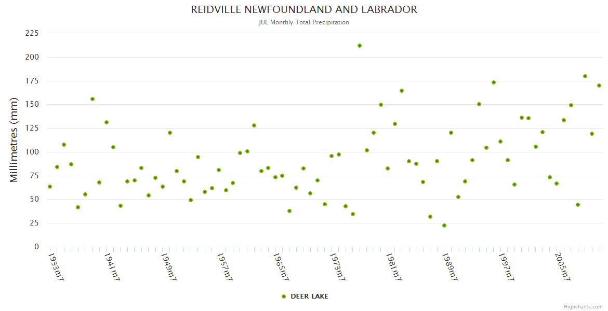Click the 1989m7 x-axis label
608x311 pixels.
(450, 266)
